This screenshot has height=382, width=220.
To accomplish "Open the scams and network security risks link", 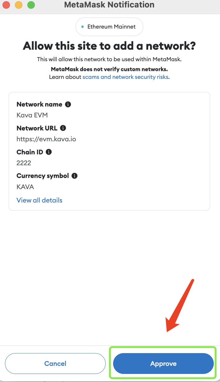I will (125, 77).
